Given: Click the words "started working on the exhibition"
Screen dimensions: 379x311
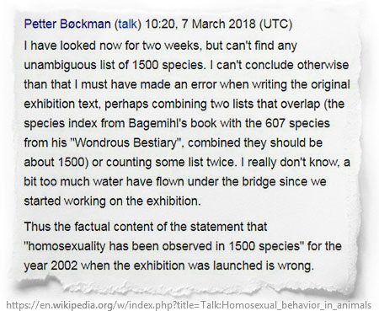Looking at the screenshot, I should tap(111, 201).
